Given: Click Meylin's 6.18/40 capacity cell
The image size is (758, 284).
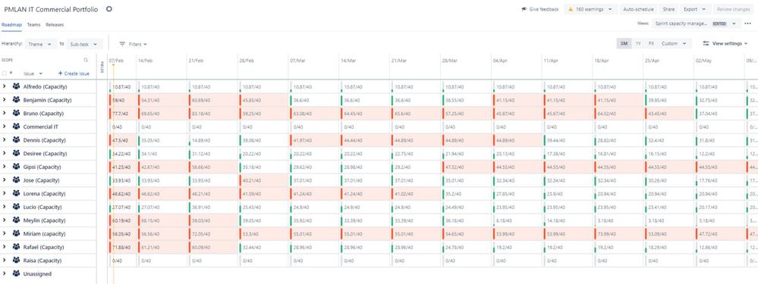Looking at the screenshot, I should point(516,220).
